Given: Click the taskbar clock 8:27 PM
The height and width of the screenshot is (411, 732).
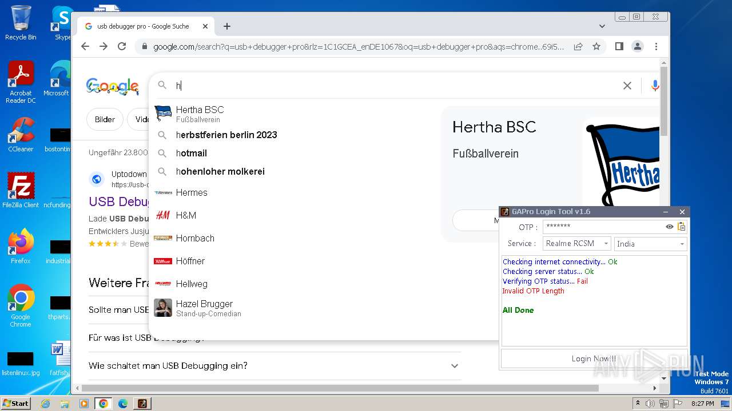Looking at the screenshot, I should (x=702, y=404).
